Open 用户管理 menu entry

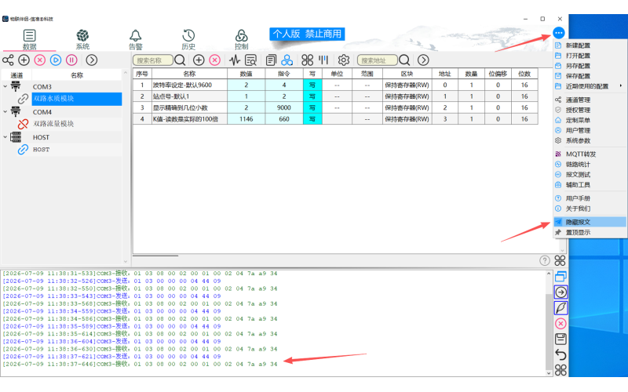click(590, 130)
